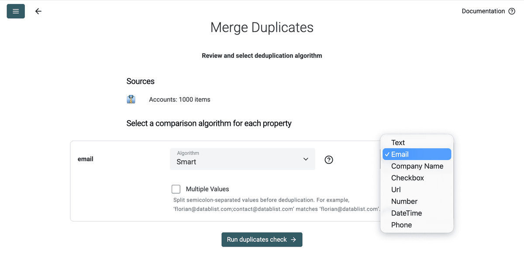
Task: Click the email property label
Action: tap(86, 159)
